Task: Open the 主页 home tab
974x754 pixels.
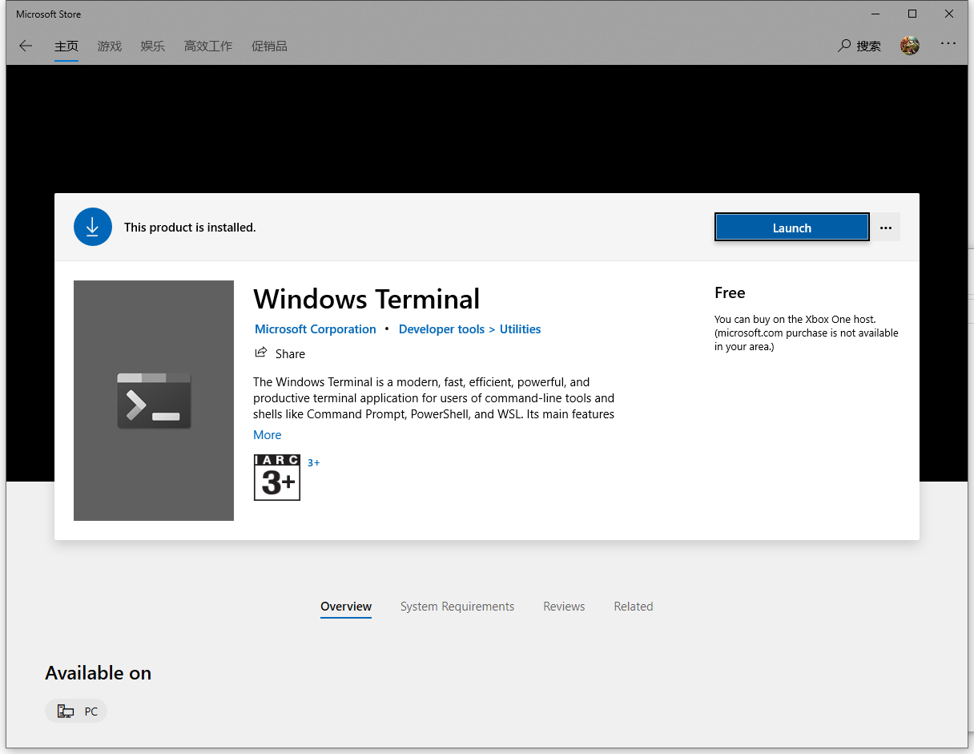Action: click(x=66, y=46)
